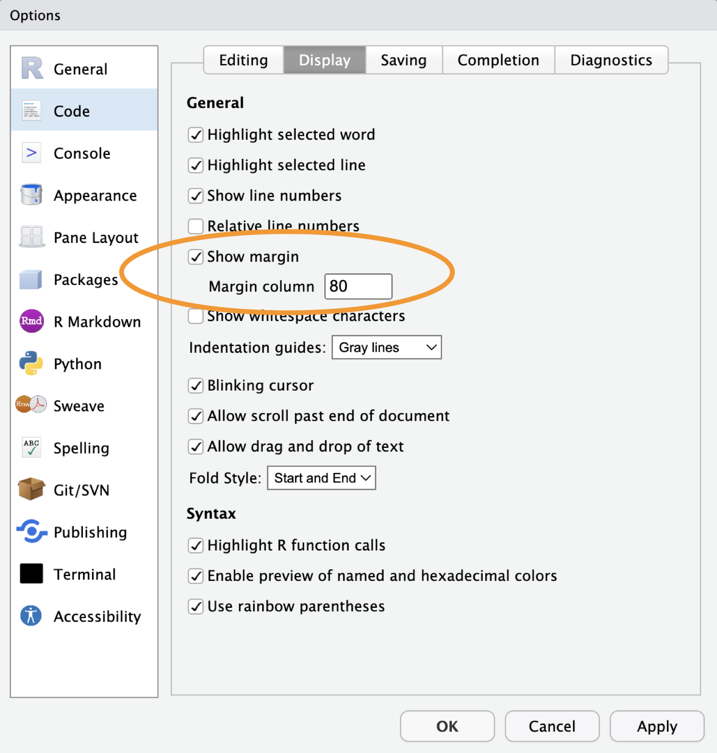Open Appearance via the paint bucket icon
The height and width of the screenshot is (753, 717).
coord(32,195)
